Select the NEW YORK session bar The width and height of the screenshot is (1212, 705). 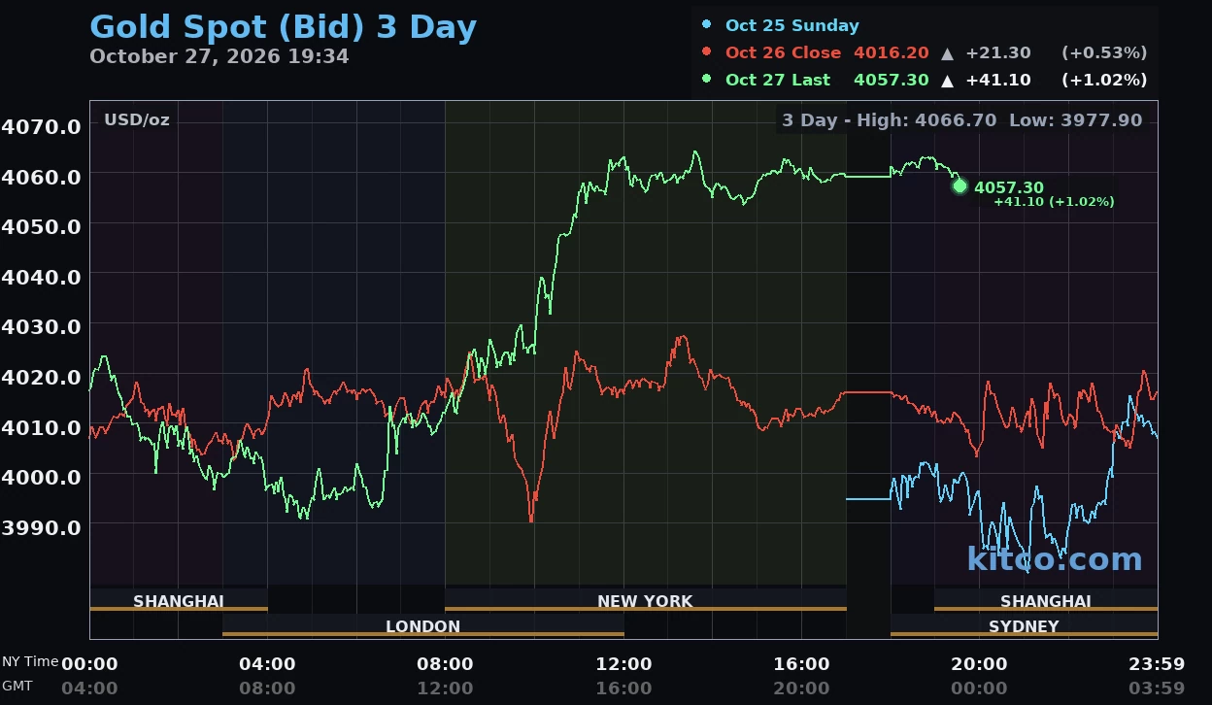coord(645,601)
